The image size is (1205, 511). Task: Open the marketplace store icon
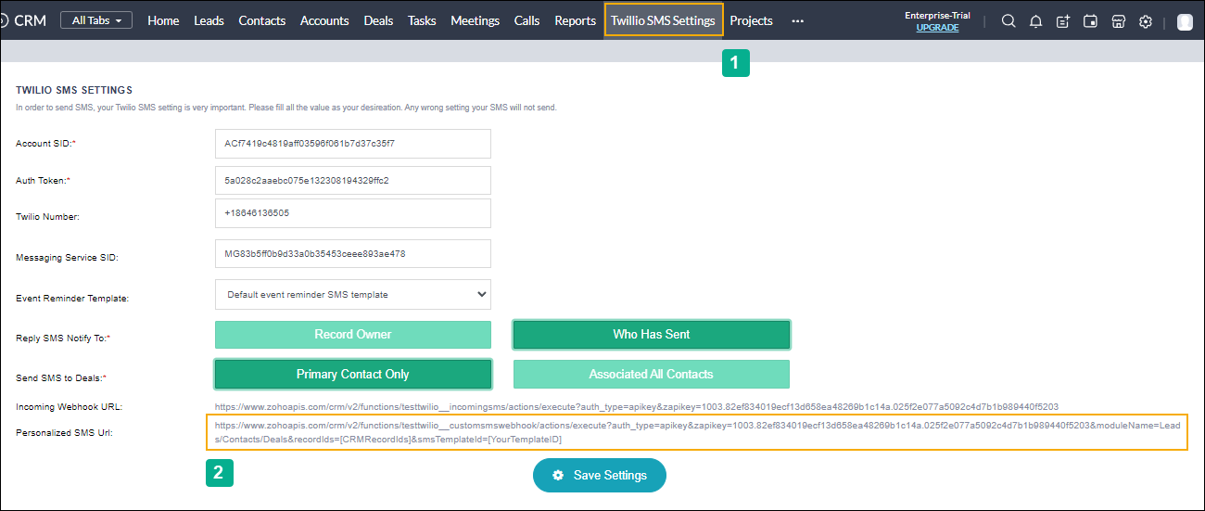(x=1118, y=21)
